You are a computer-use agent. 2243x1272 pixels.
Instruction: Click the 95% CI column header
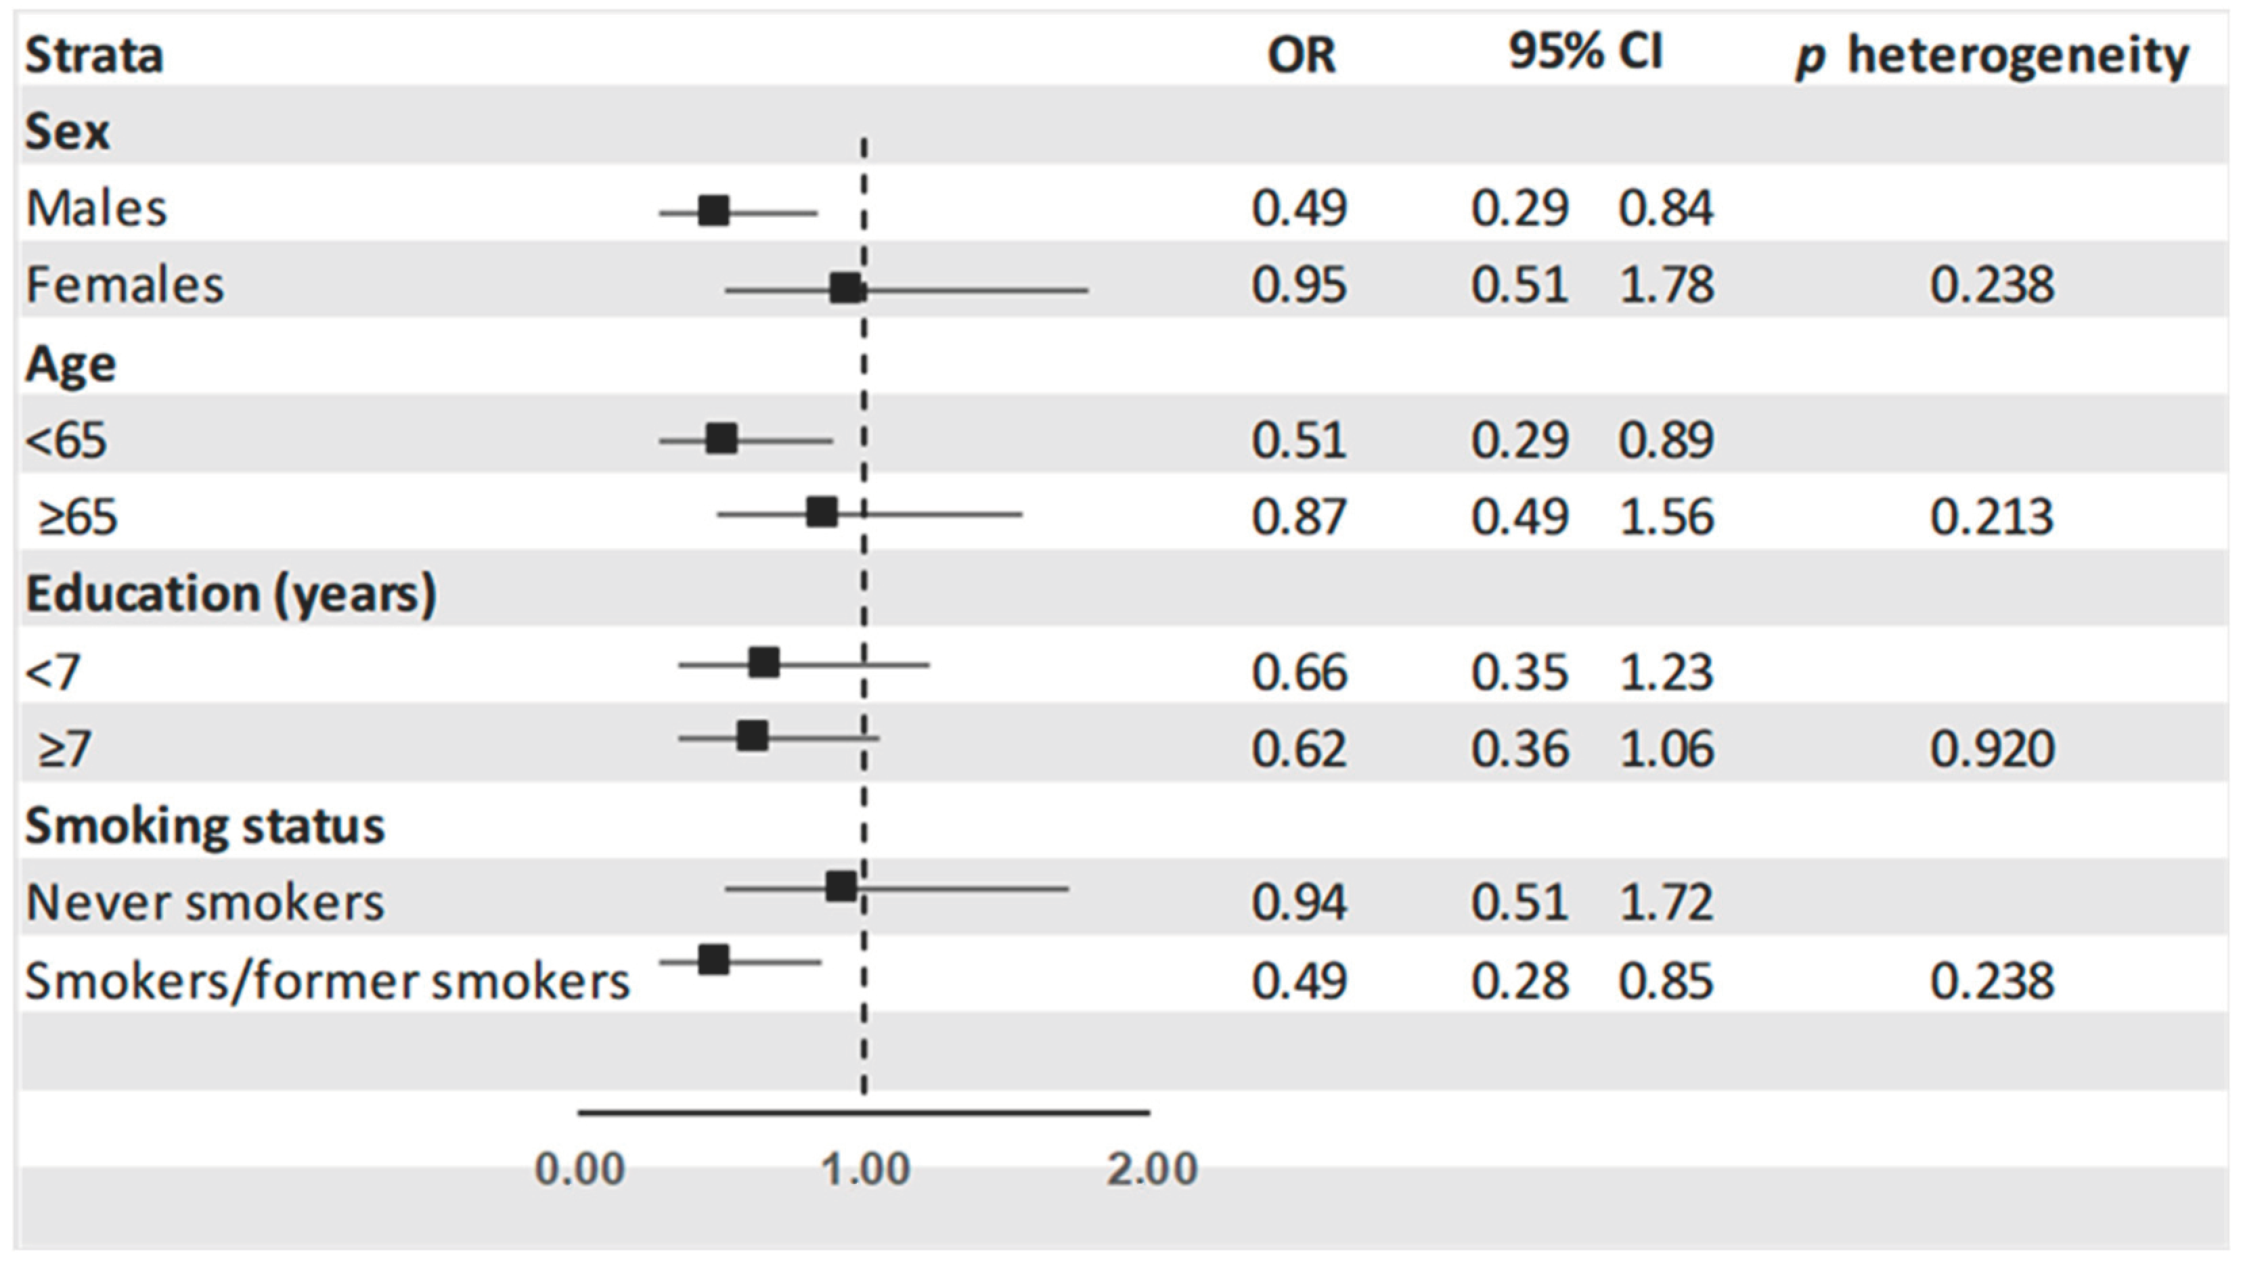1586,52
